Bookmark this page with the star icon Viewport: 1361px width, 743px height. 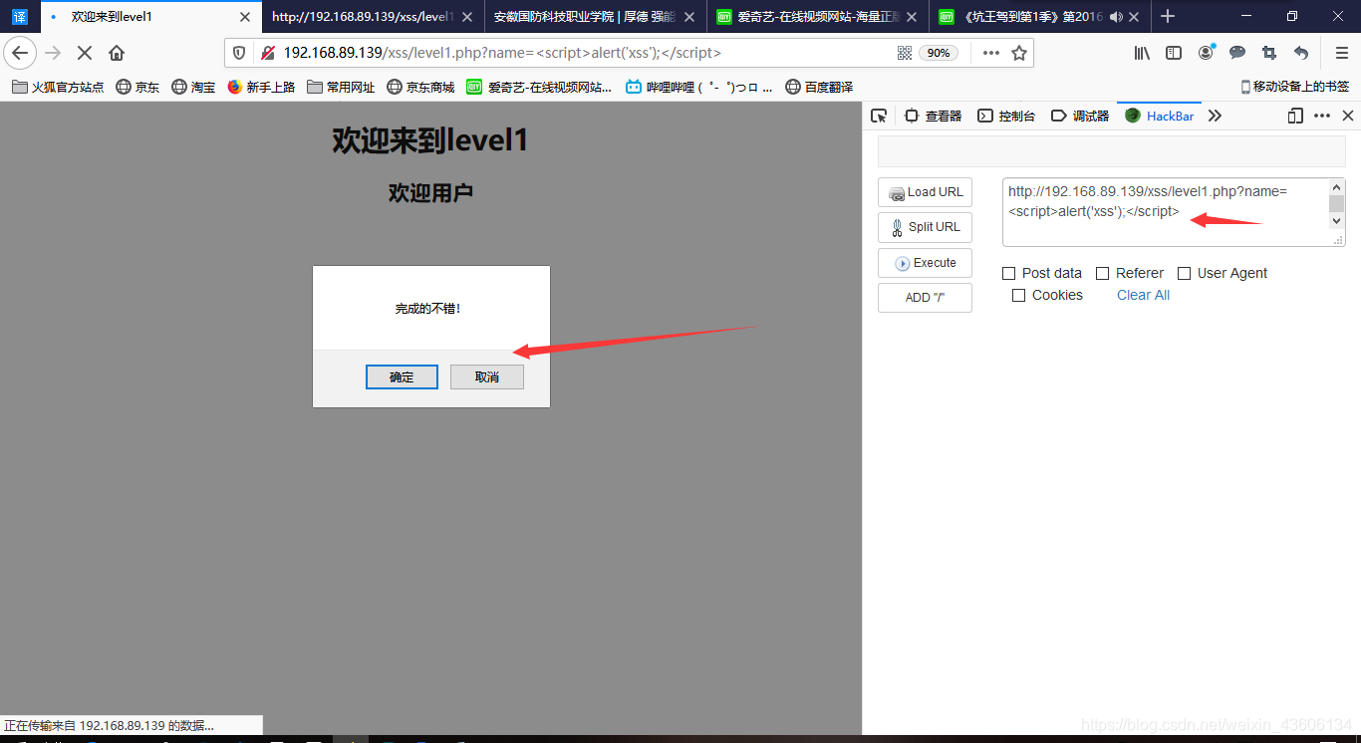(x=1019, y=53)
